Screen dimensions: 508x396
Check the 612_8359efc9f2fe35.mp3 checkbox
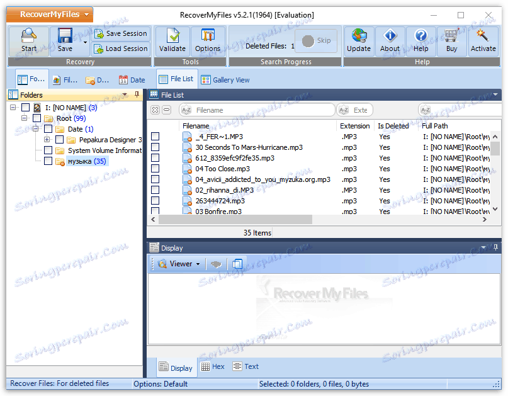[155, 157]
